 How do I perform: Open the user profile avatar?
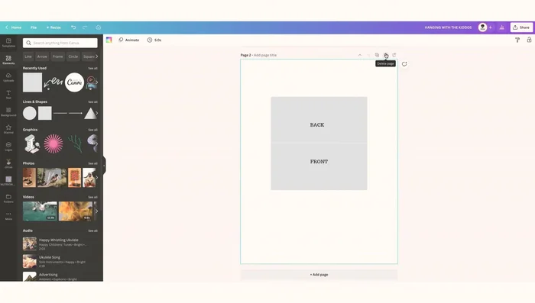(x=482, y=27)
